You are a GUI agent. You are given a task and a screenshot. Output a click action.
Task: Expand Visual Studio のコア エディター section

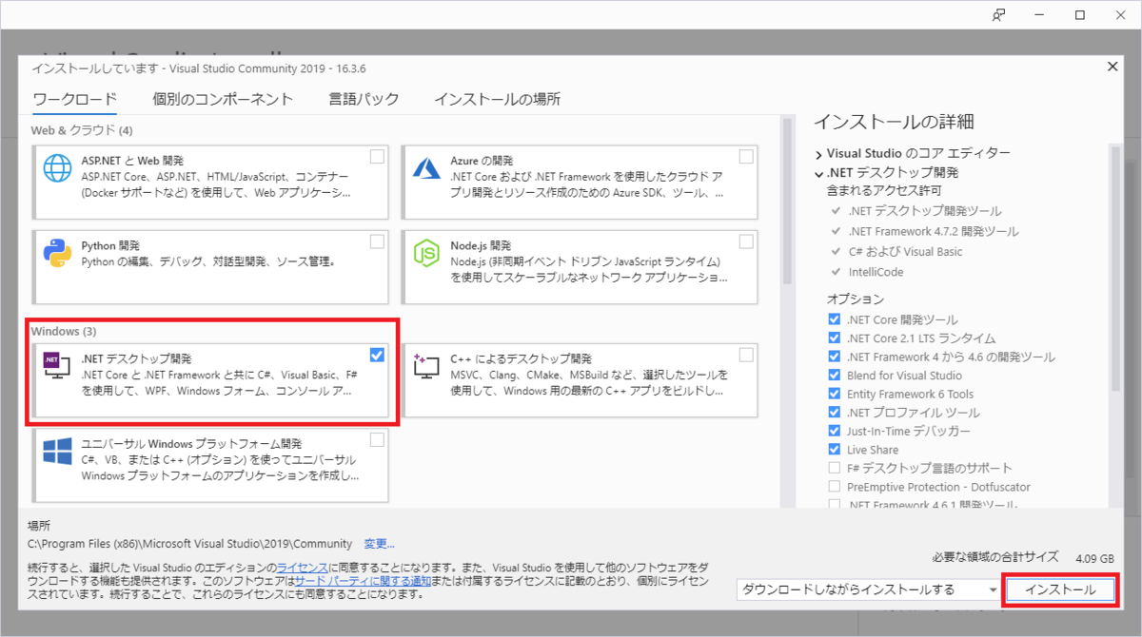[818, 153]
